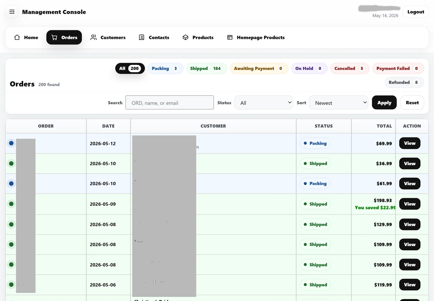Click the You saved $22.99 text
Viewport: 434px width, 301px height.
pos(375,208)
